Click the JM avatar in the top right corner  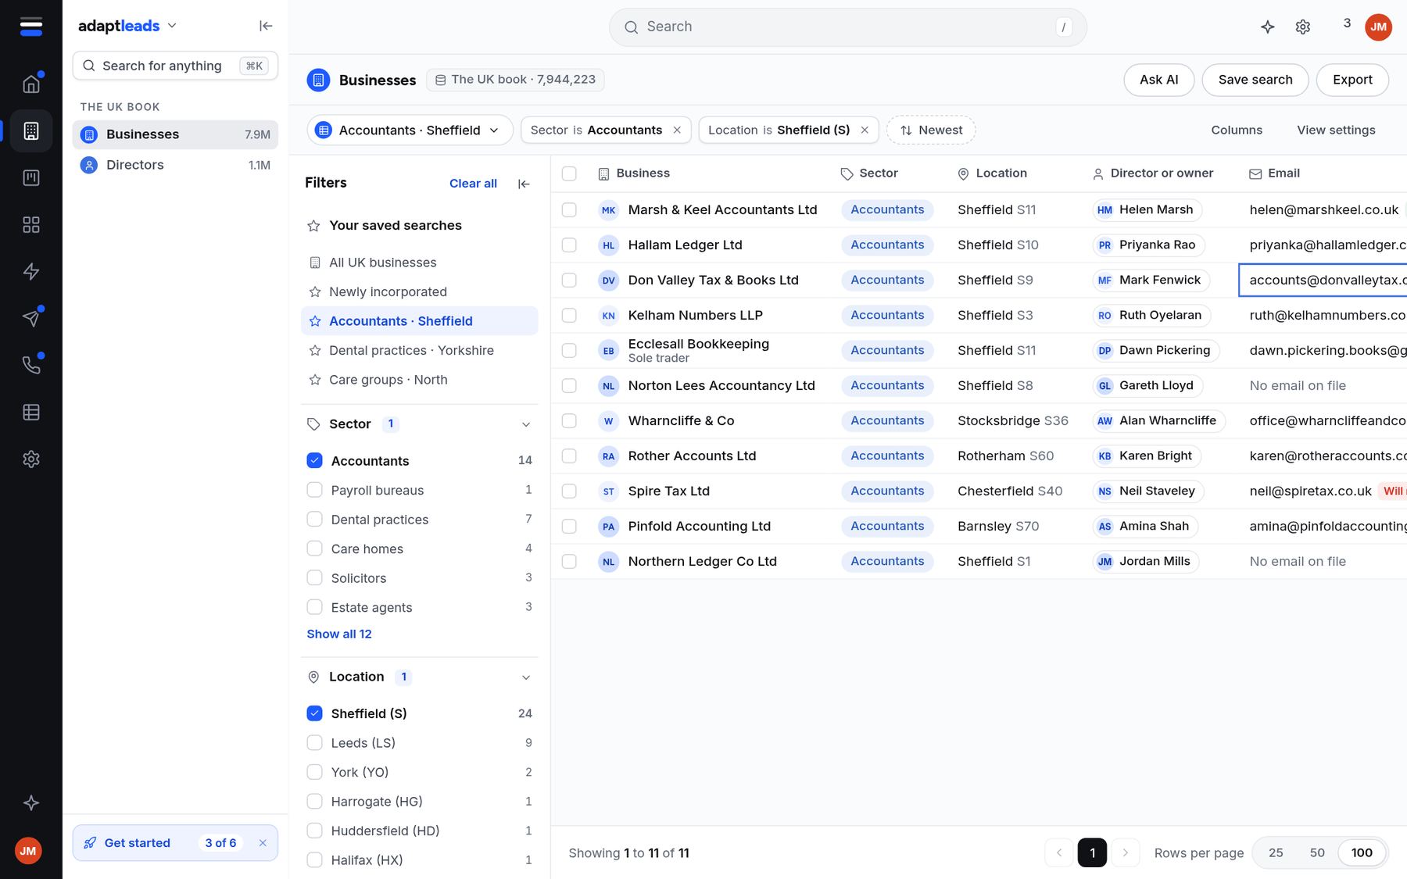coord(1378,27)
